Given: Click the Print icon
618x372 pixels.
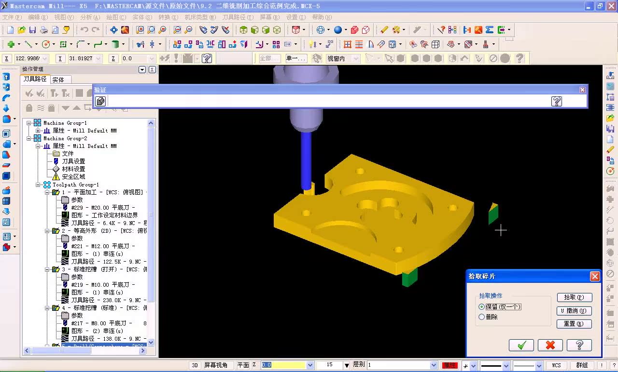Looking at the screenshot, I should coord(43,30).
